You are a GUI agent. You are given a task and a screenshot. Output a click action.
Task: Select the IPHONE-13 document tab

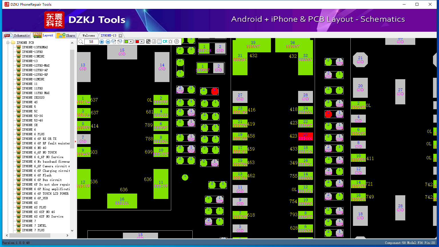pos(109,35)
